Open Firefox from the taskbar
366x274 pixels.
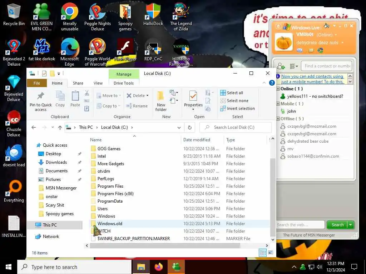pos(159,267)
